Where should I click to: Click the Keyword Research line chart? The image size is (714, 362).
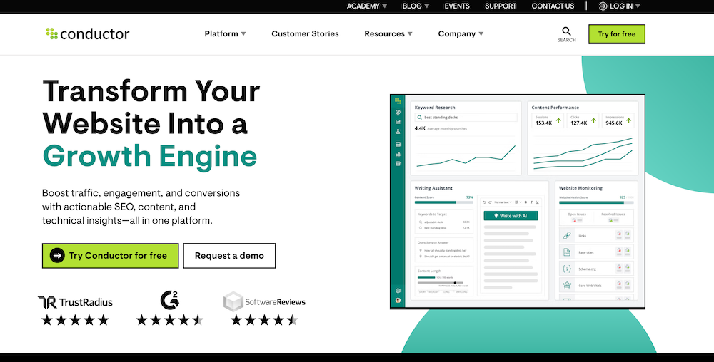pyautogui.click(x=466, y=156)
